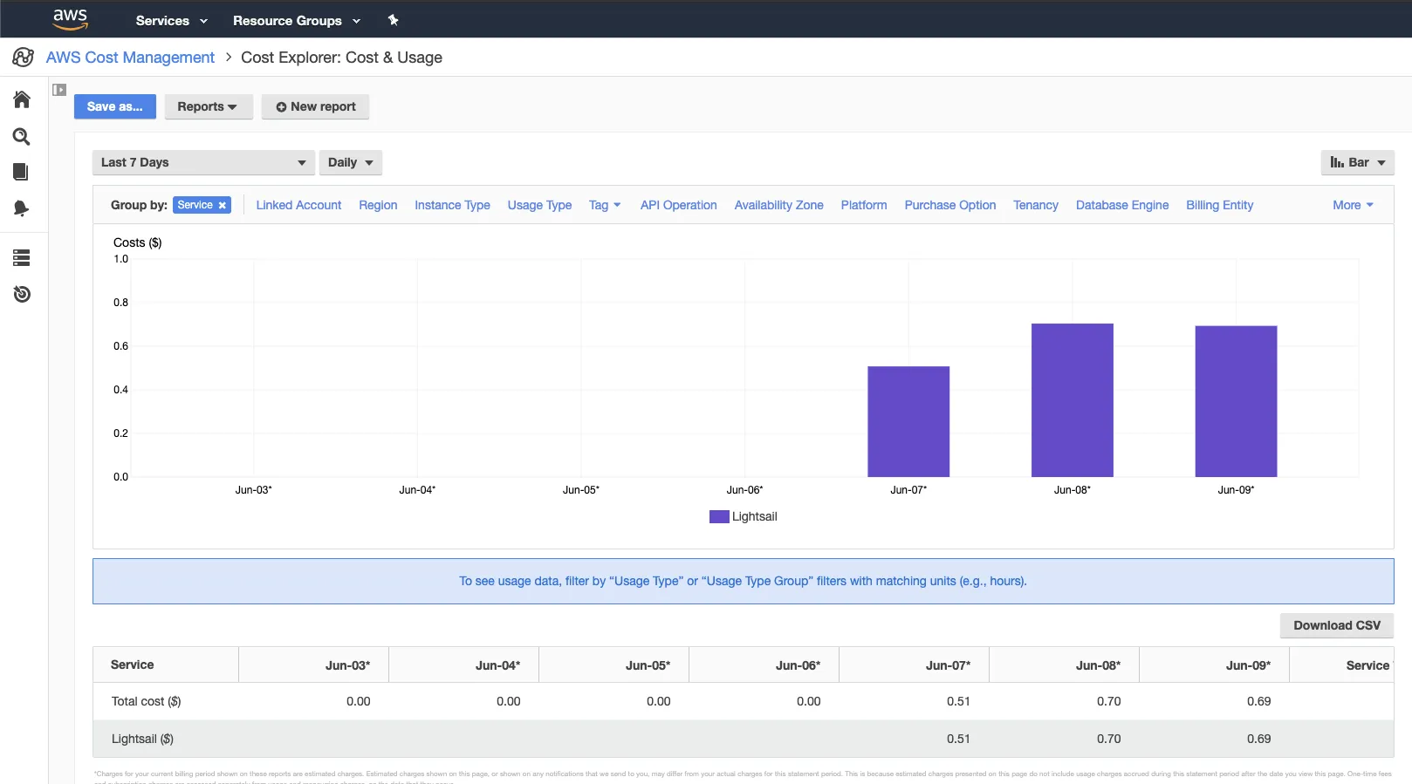This screenshot has width=1412, height=784.
Task: Click the Jun-08 bar in the chart
Action: pyautogui.click(x=1072, y=400)
